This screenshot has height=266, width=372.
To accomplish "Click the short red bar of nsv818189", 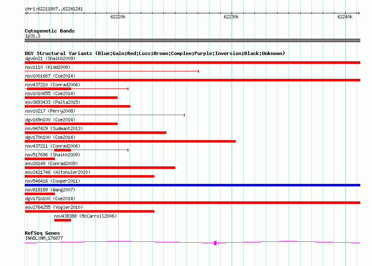I will [40, 194].
